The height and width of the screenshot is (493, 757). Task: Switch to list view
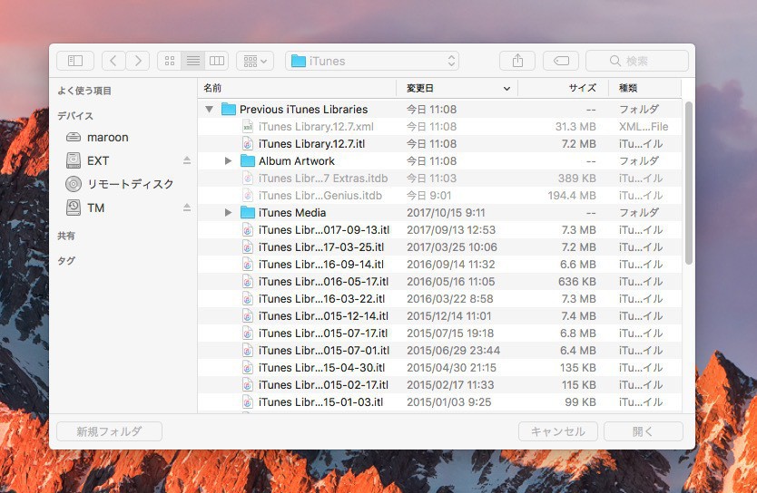pyautogui.click(x=193, y=61)
